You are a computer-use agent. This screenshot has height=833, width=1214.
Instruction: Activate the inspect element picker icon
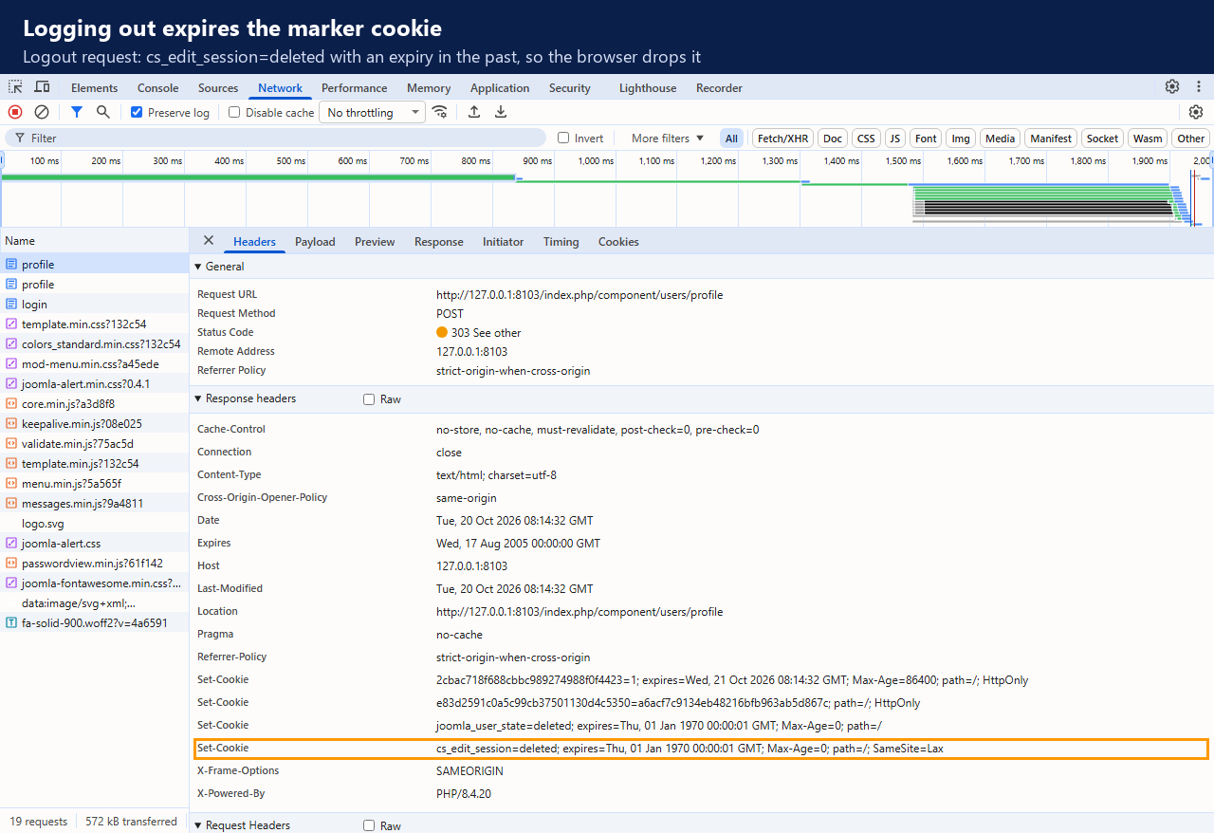pos(15,87)
